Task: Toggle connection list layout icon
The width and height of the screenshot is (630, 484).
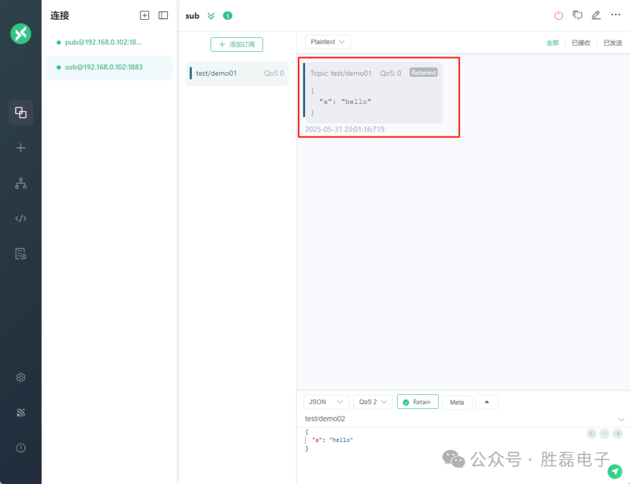Action: [163, 15]
